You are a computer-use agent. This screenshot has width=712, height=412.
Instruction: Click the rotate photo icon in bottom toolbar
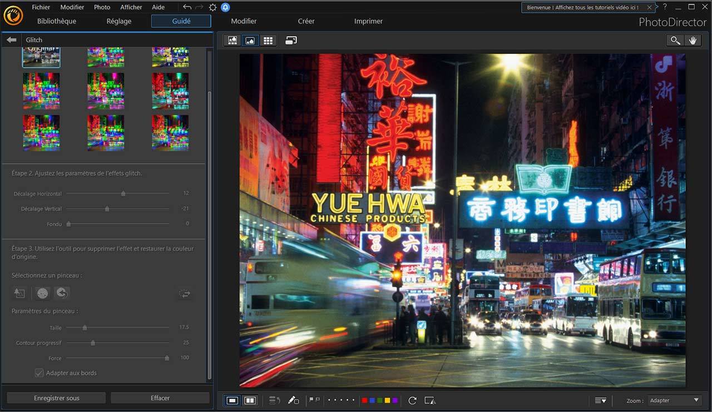(412, 400)
